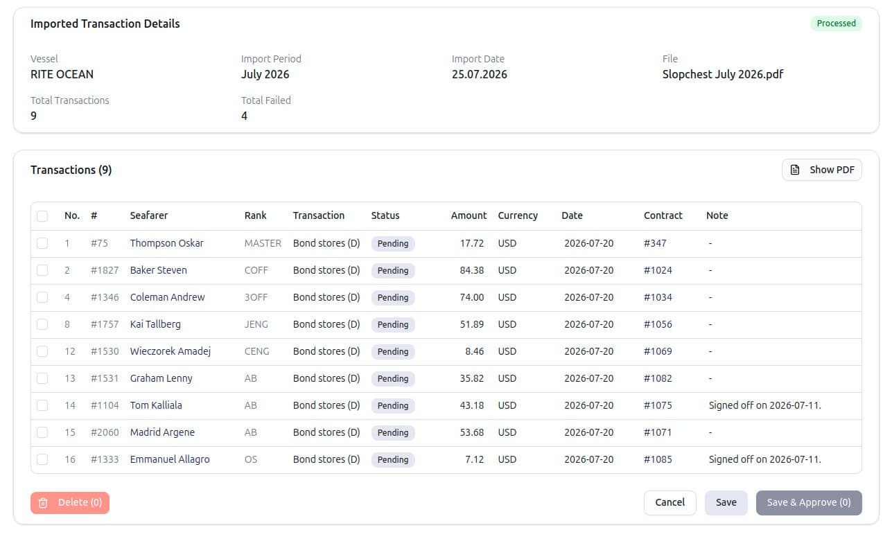Screen dimensions: 892x557
Task: Check the box for Thompson Oskar row
Action: coord(42,243)
